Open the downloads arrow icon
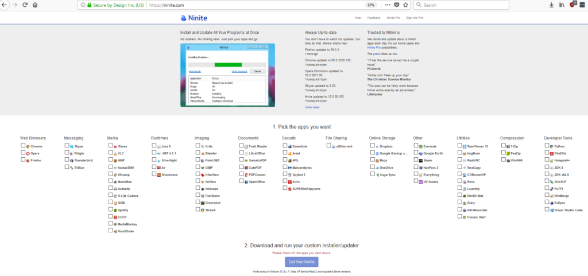Image resolution: width=588 pixels, height=276 pixels. (x=551, y=5)
